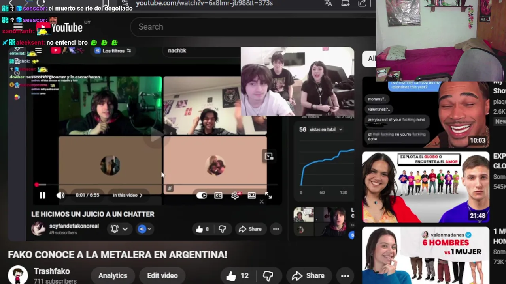Open the Trashfako channel name link
This screenshot has width=506, height=284.
(x=52, y=271)
